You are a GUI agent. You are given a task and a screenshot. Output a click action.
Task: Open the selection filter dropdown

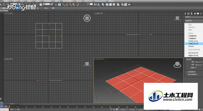[x=14, y=4]
